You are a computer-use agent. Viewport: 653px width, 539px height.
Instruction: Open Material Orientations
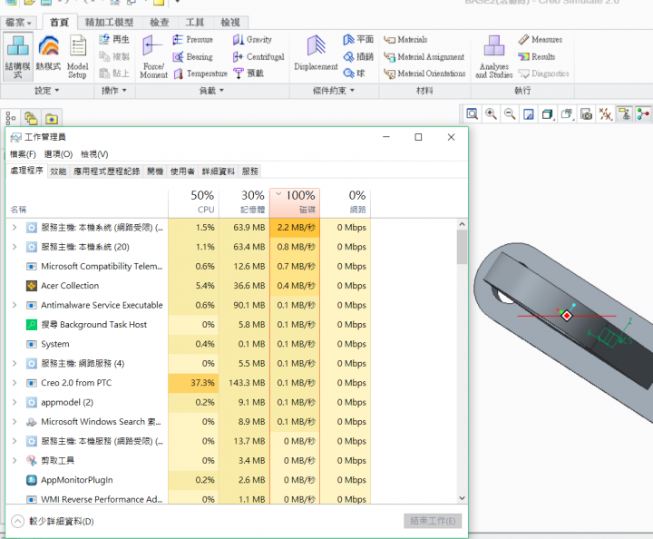[424, 73]
